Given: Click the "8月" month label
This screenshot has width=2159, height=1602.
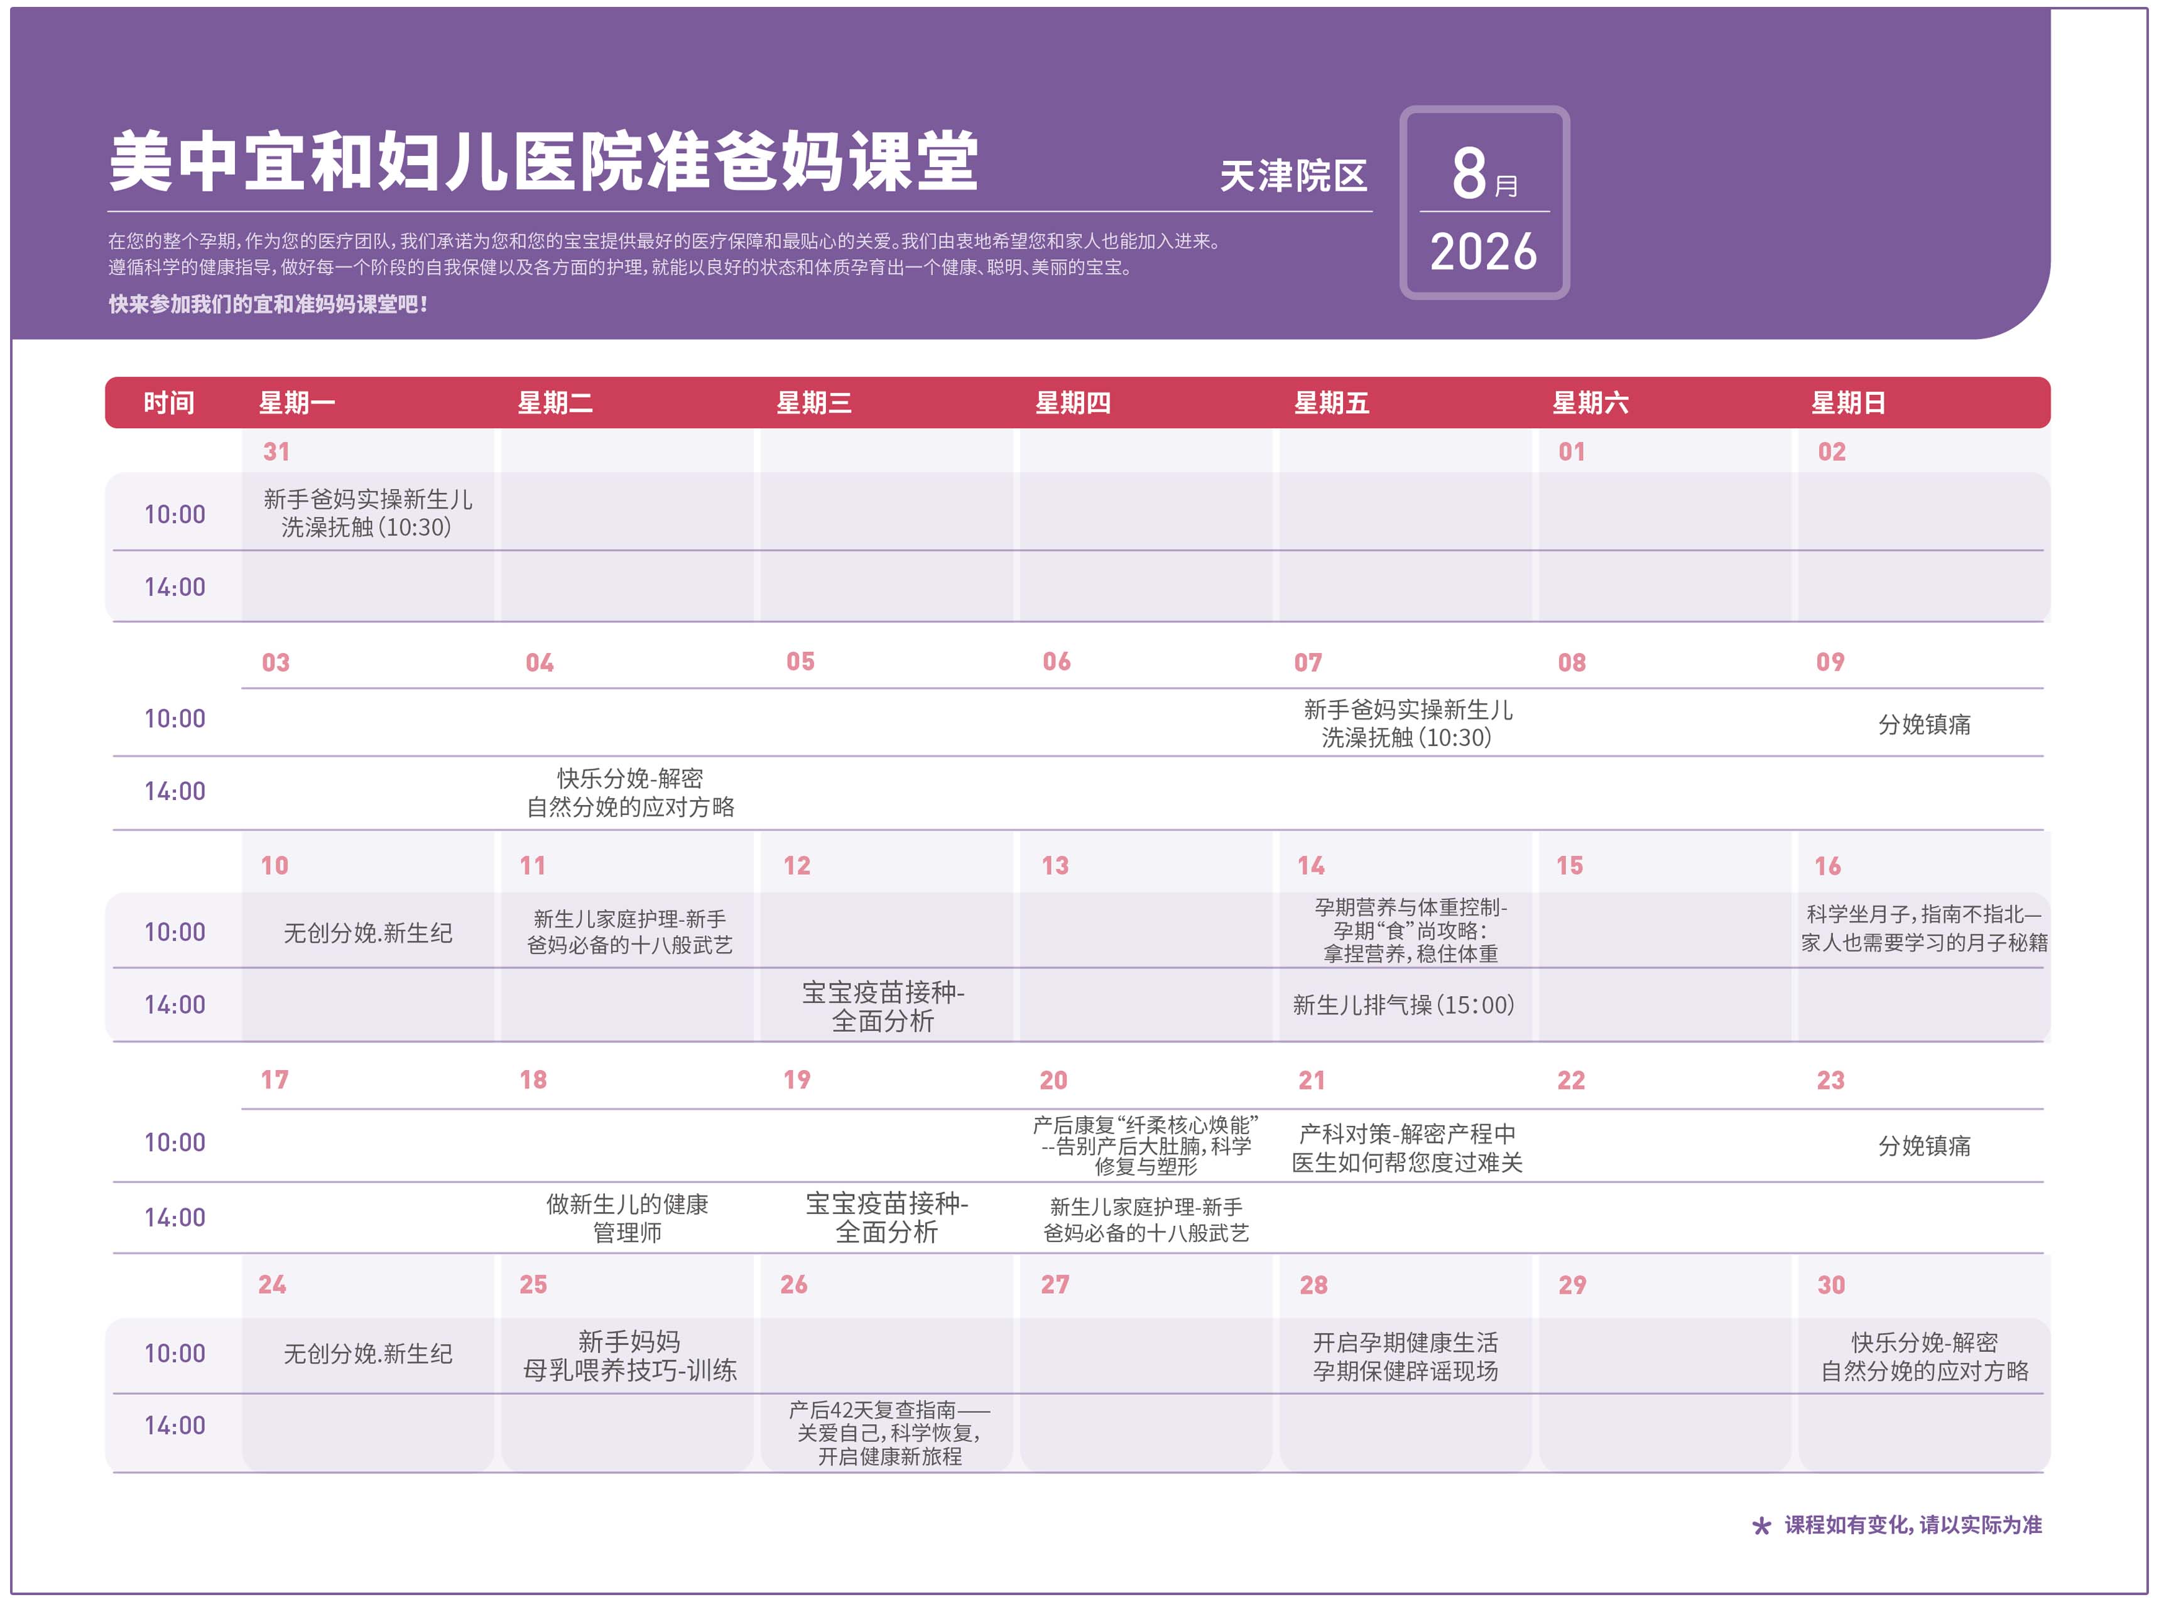Looking at the screenshot, I should click(x=1484, y=173).
